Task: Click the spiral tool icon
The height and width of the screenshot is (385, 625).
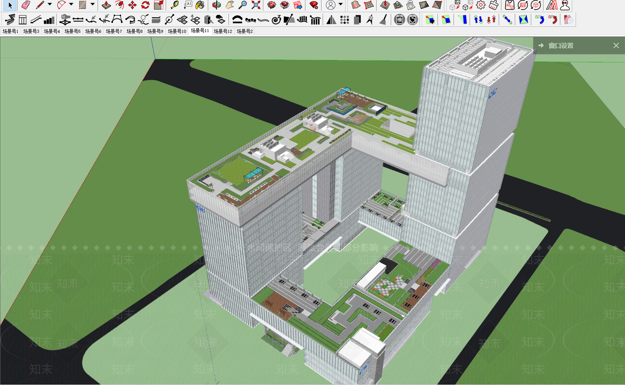Action: tap(276, 20)
